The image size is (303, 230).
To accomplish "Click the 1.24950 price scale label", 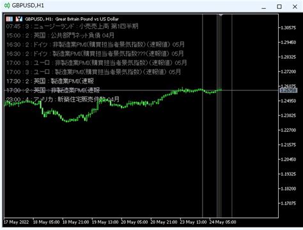I will [288, 101].
